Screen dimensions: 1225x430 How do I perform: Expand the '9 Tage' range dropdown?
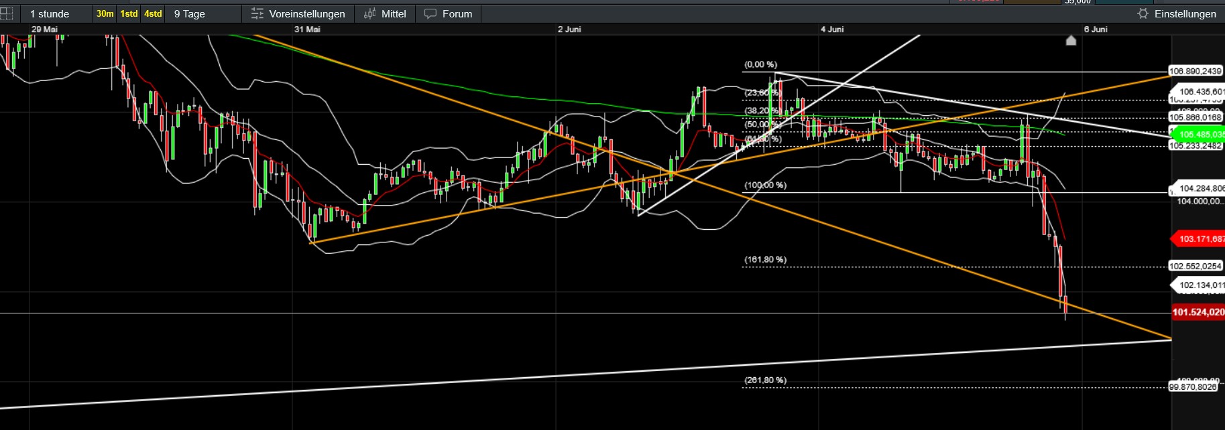tap(203, 13)
